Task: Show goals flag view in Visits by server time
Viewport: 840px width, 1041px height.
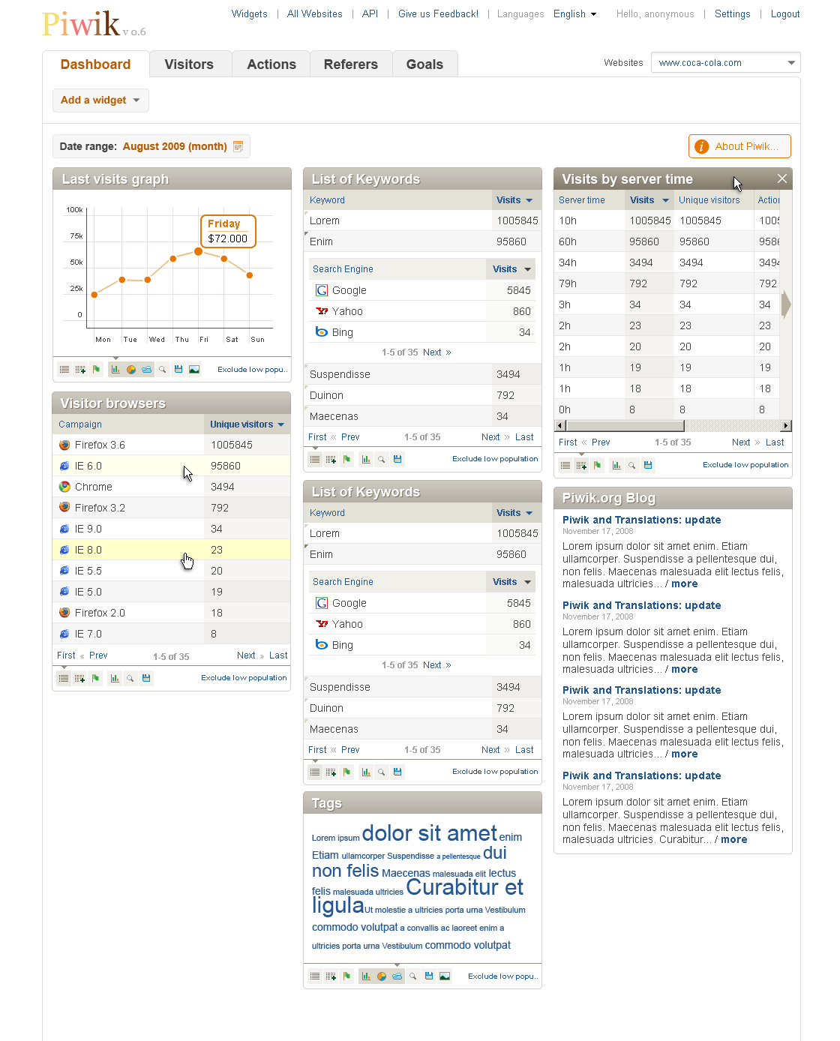Action: (x=597, y=466)
